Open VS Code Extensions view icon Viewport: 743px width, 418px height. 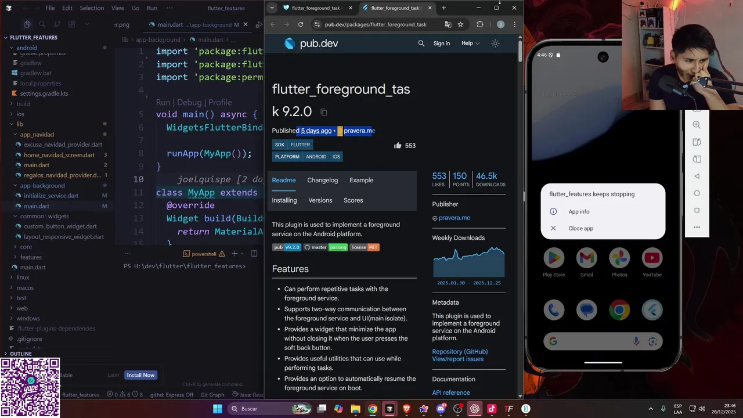tap(72, 24)
